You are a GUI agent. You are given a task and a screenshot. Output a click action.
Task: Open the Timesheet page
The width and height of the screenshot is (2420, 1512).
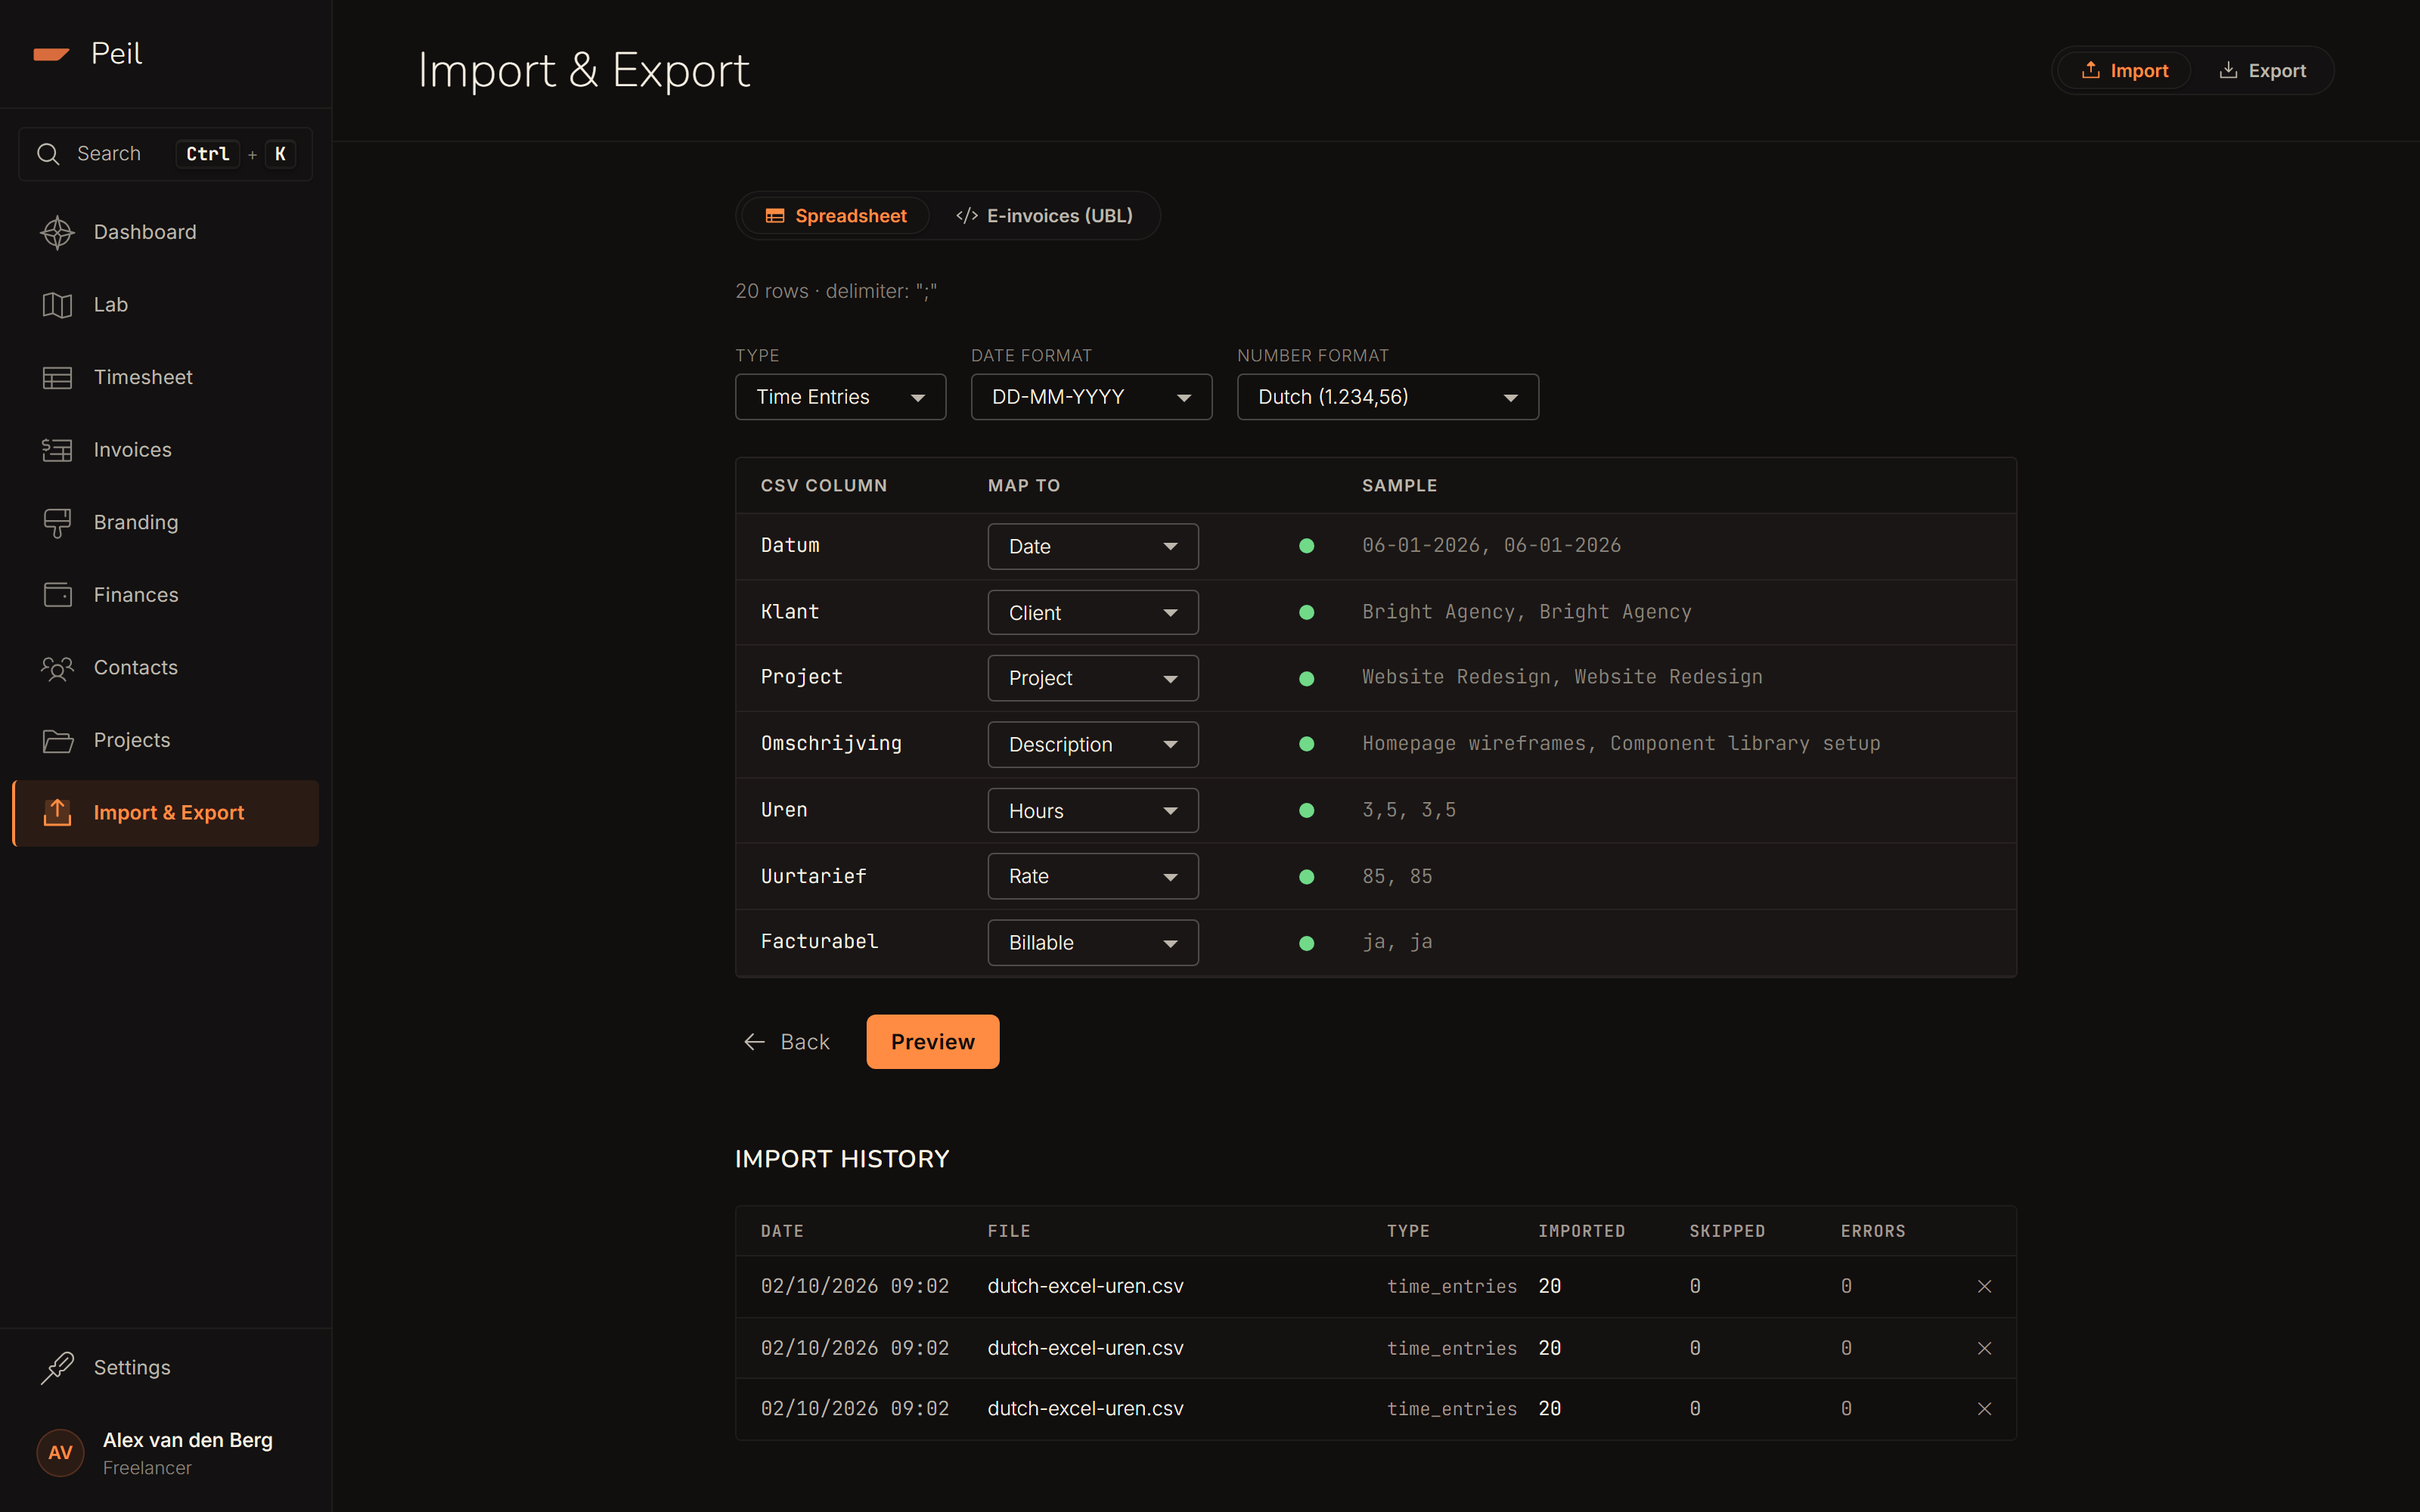165,378
